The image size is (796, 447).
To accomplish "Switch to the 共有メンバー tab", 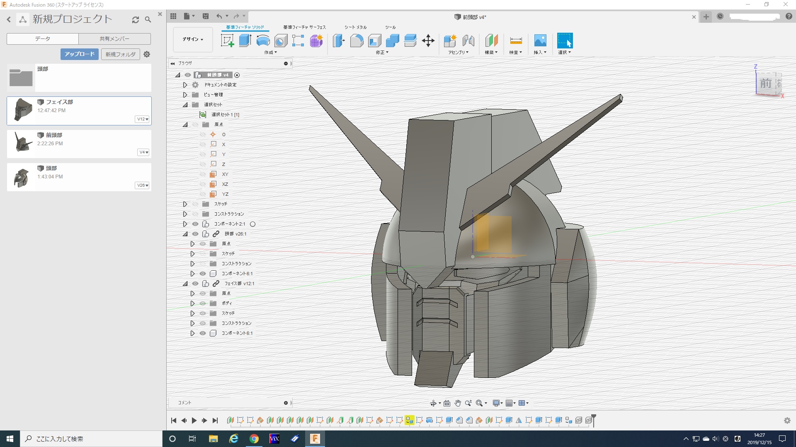I will click(x=114, y=39).
